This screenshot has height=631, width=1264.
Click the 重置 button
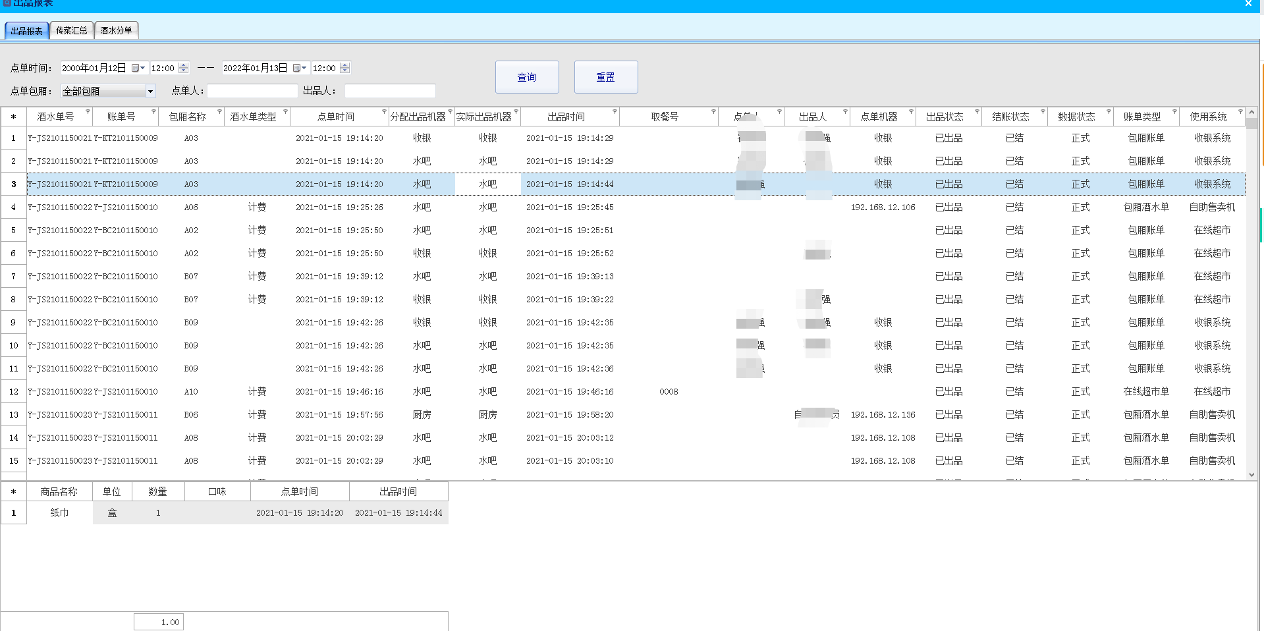(606, 77)
